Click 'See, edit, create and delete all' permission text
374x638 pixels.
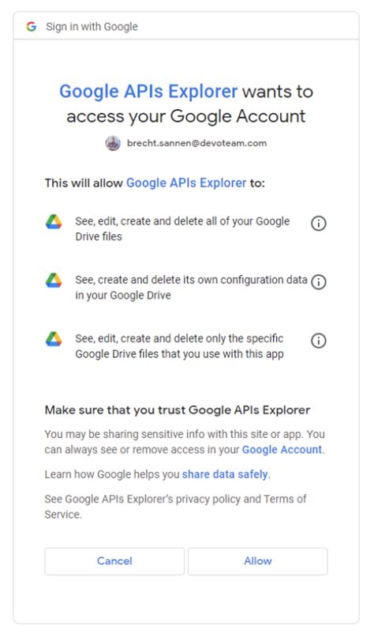[x=182, y=228]
